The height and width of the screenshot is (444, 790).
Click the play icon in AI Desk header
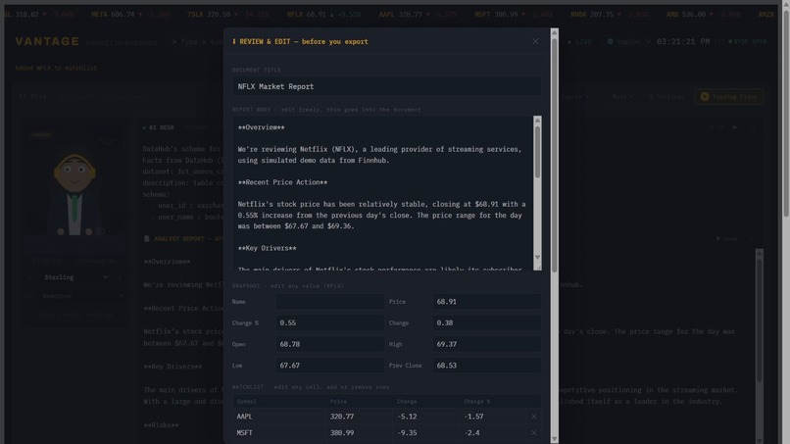click(x=734, y=127)
